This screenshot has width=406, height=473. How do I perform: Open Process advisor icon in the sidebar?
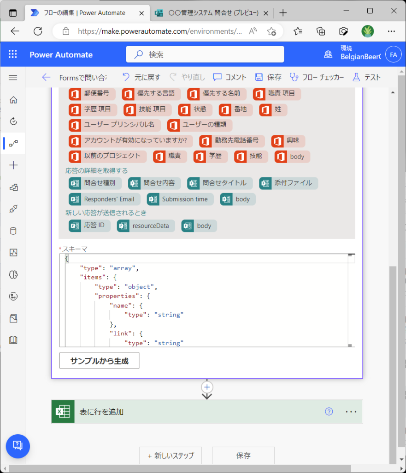(13, 296)
